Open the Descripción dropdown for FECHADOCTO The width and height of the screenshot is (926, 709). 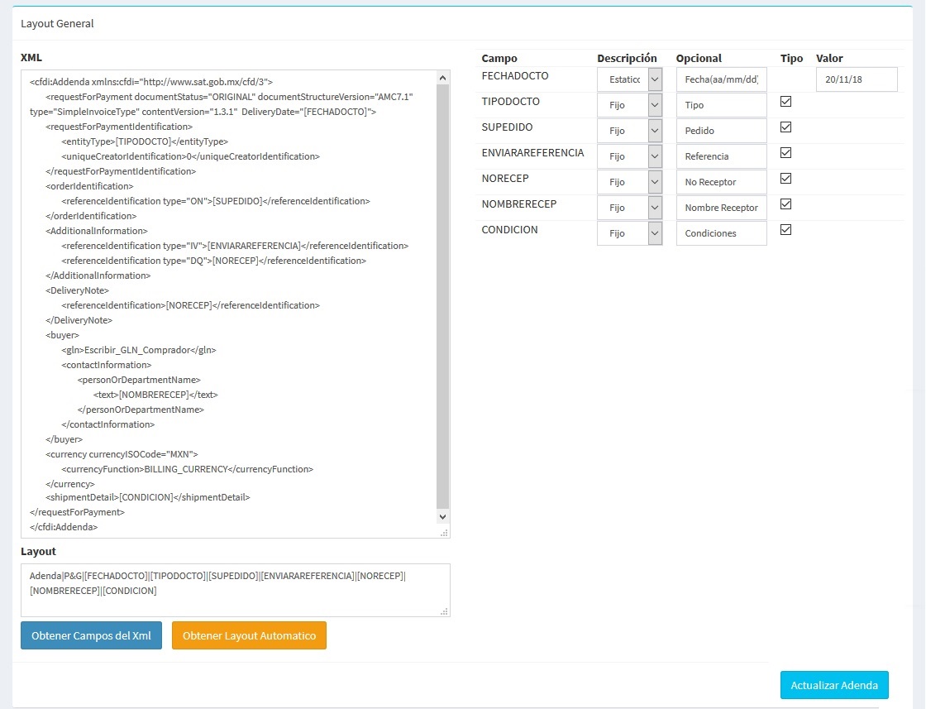tap(630, 79)
